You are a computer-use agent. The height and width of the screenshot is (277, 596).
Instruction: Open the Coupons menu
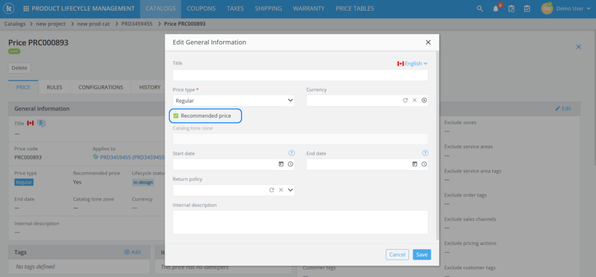(x=201, y=9)
